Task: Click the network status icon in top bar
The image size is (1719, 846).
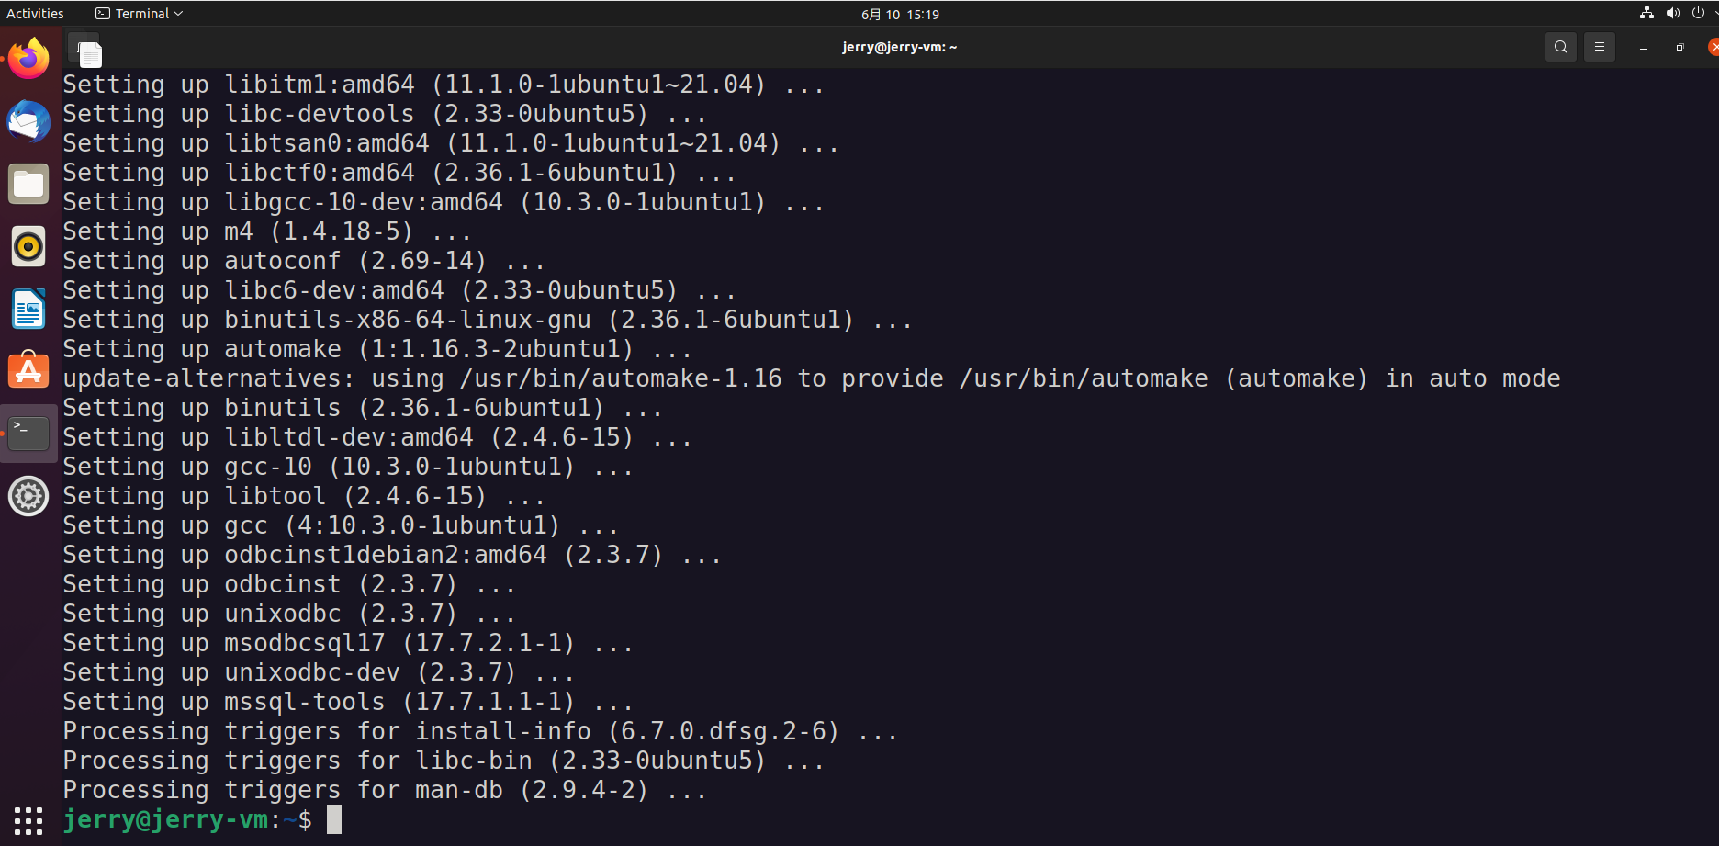Action: pyautogui.click(x=1646, y=13)
